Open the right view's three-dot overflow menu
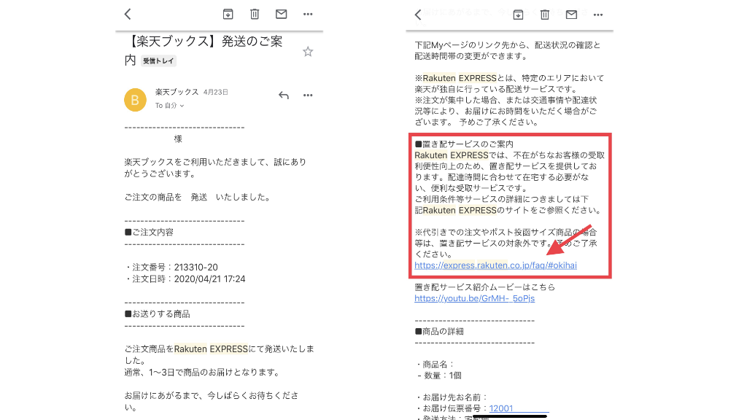Screen dimensions: 747x420 pos(598,14)
